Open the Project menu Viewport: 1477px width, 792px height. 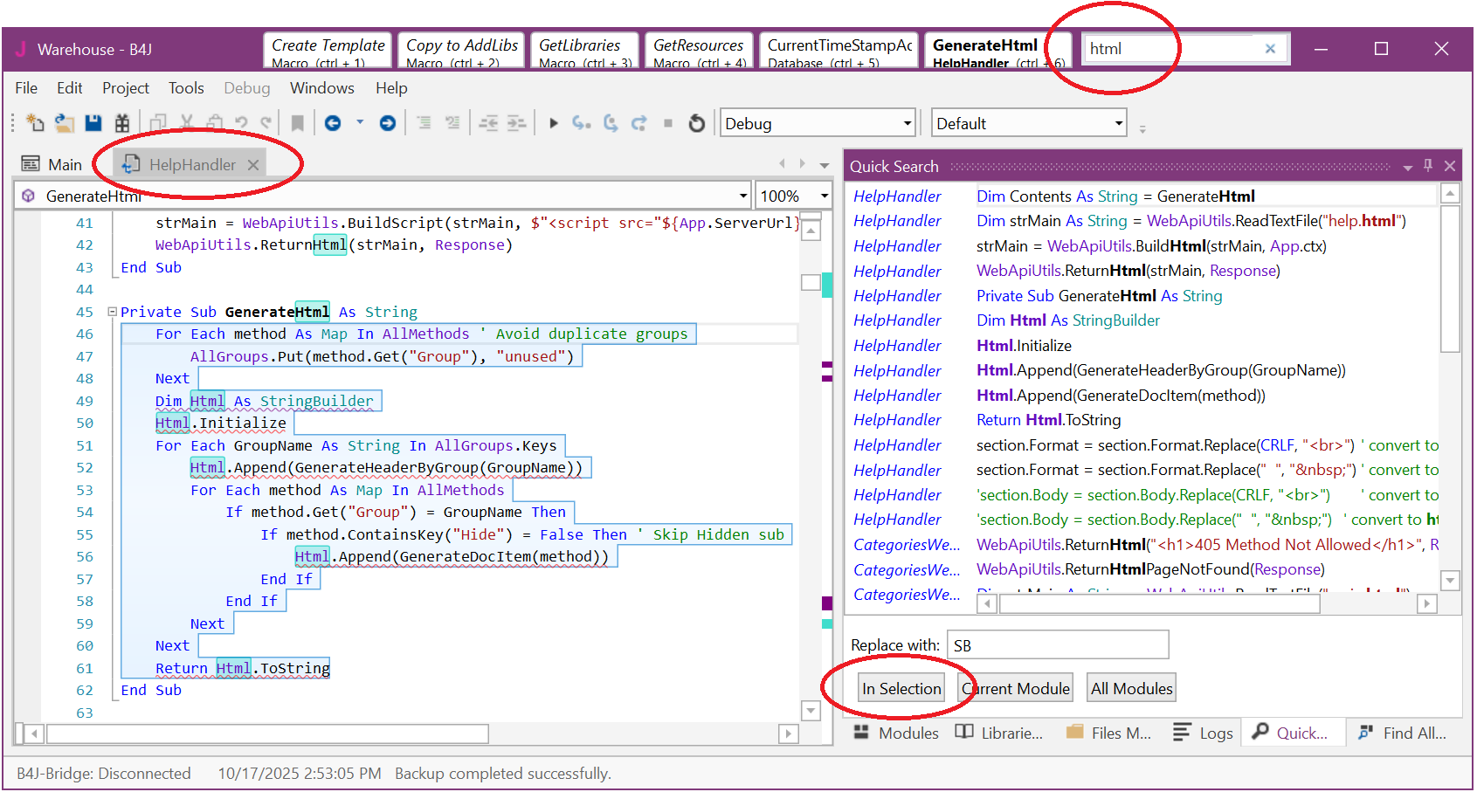click(125, 88)
